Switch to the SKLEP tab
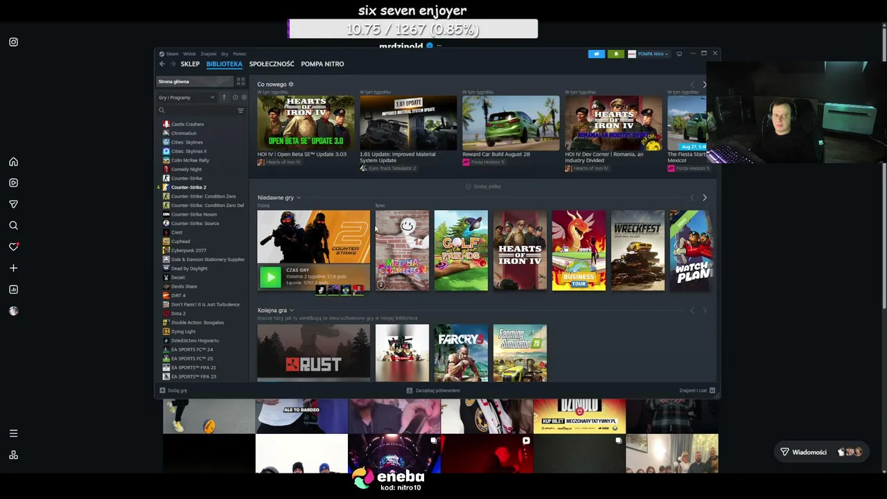The width and height of the screenshot is (887, 499). (190, 64)
